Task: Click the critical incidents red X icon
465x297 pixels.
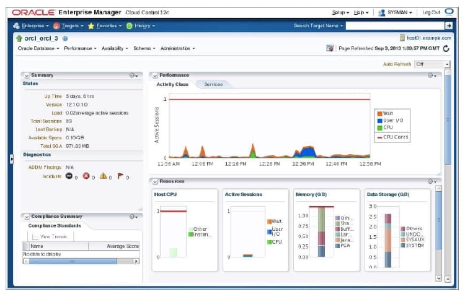Action: click(x=86, y=176)
